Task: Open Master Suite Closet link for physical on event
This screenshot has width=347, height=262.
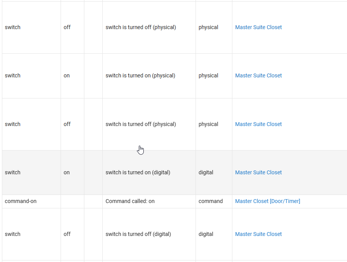Action: (x=258, y=75)
